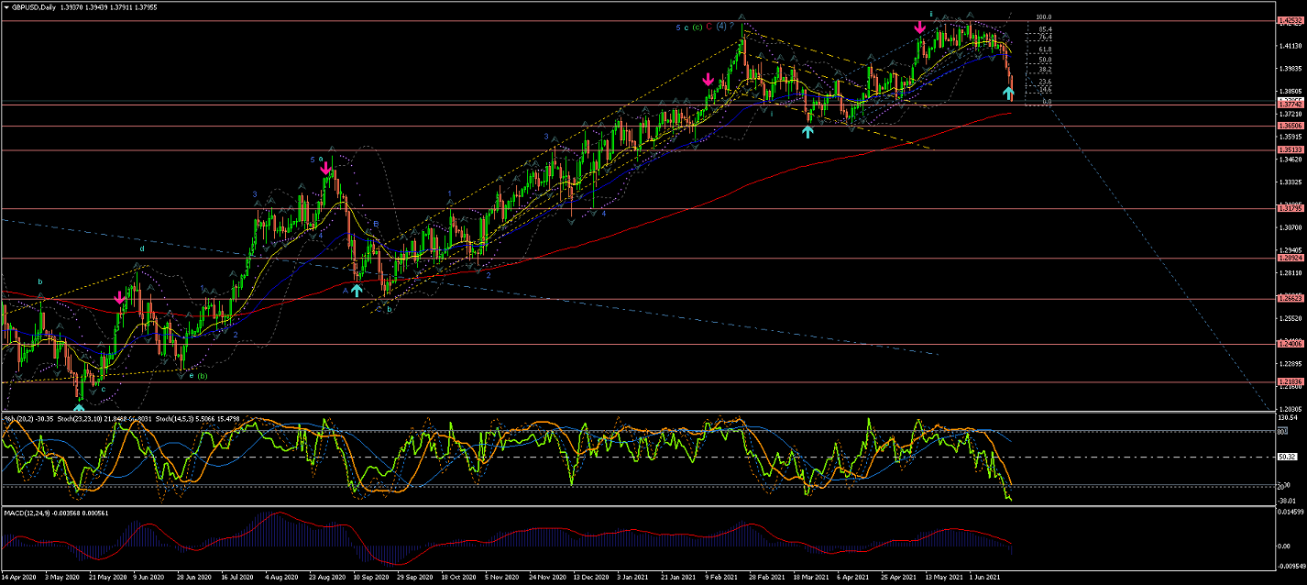Click the 1.28924 price level label

[x=1290, y=259]
